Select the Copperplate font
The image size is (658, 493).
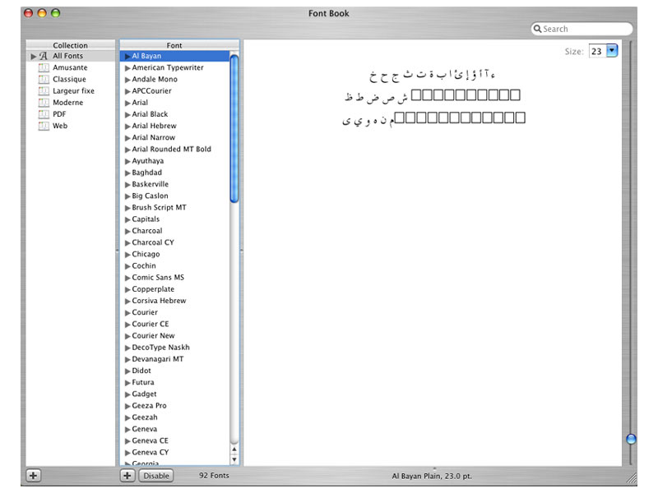tap(153, 289)
